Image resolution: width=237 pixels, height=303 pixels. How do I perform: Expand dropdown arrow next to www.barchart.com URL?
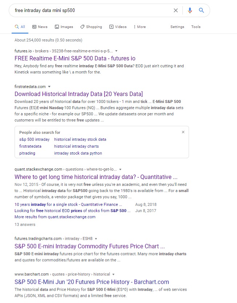click(113, 274)
